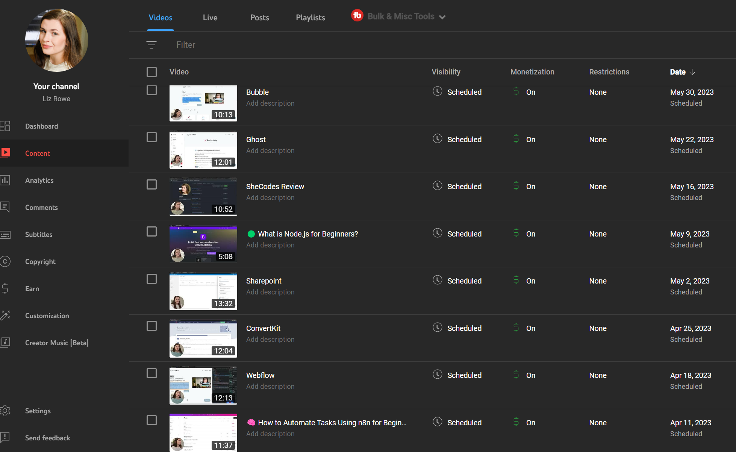
Task: Open the Settings gear icon
Action: (x=5, y=411)
